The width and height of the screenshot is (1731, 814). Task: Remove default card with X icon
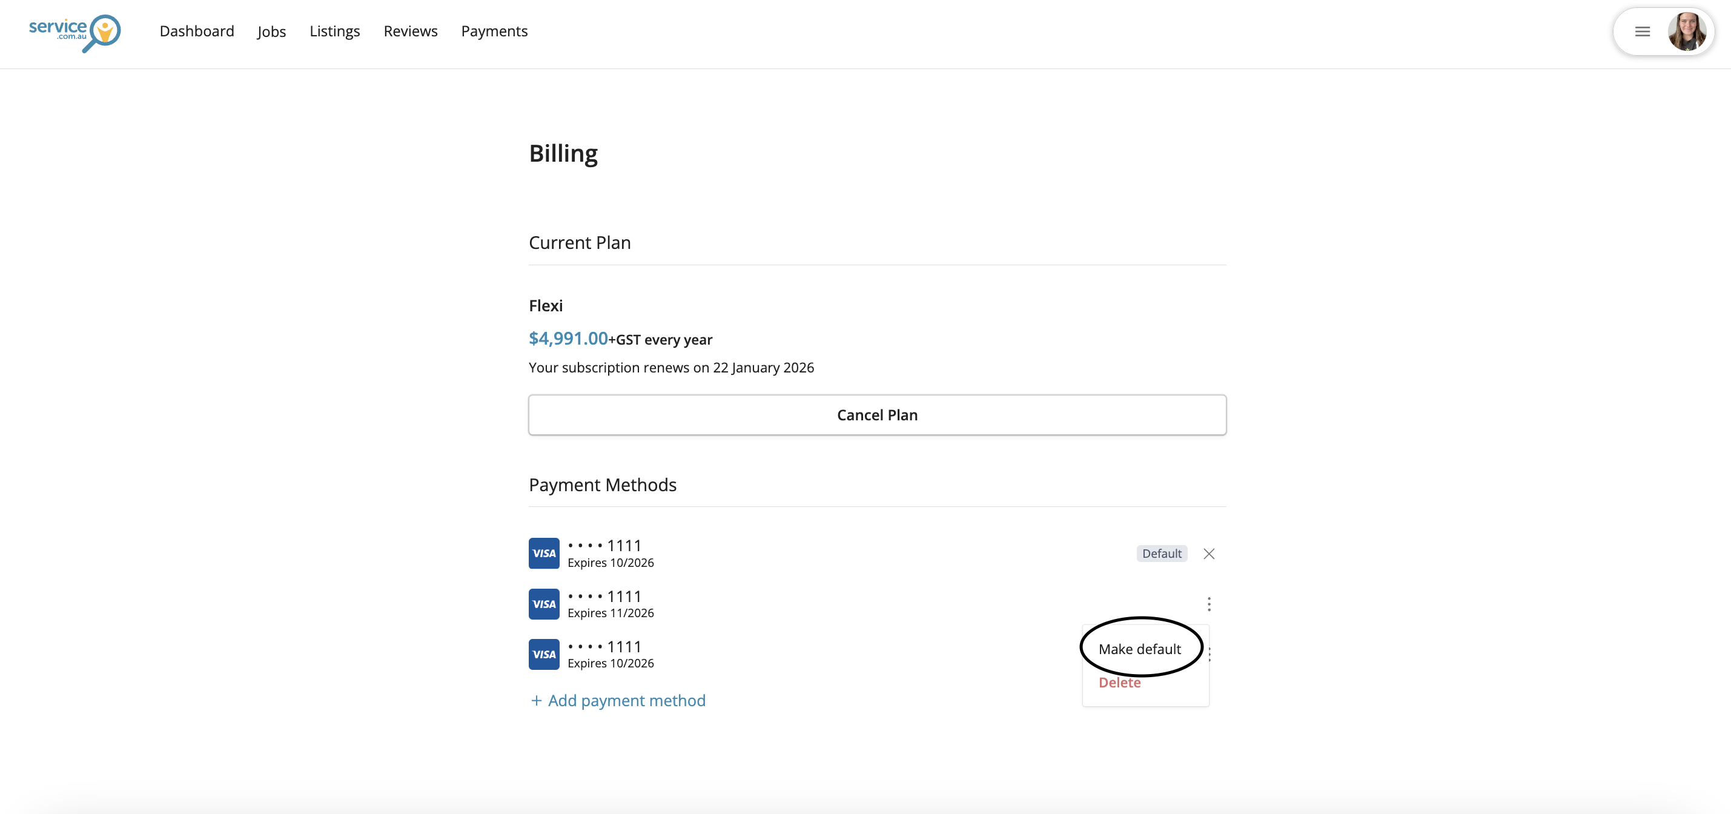[x=1209, y=554]
